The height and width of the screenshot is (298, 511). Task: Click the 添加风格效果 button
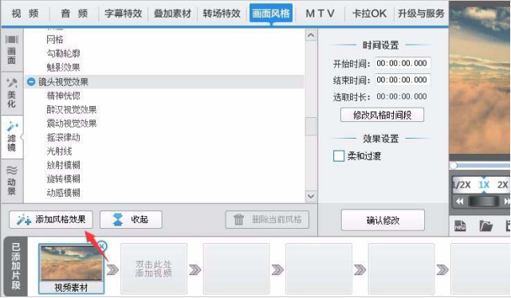[x=51, y=219]
